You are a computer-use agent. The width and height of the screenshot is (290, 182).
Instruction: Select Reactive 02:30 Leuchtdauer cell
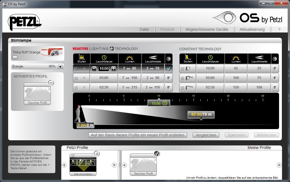(x=104, y=87)
